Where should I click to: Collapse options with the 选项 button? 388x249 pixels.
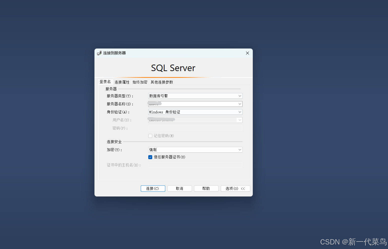235,188
